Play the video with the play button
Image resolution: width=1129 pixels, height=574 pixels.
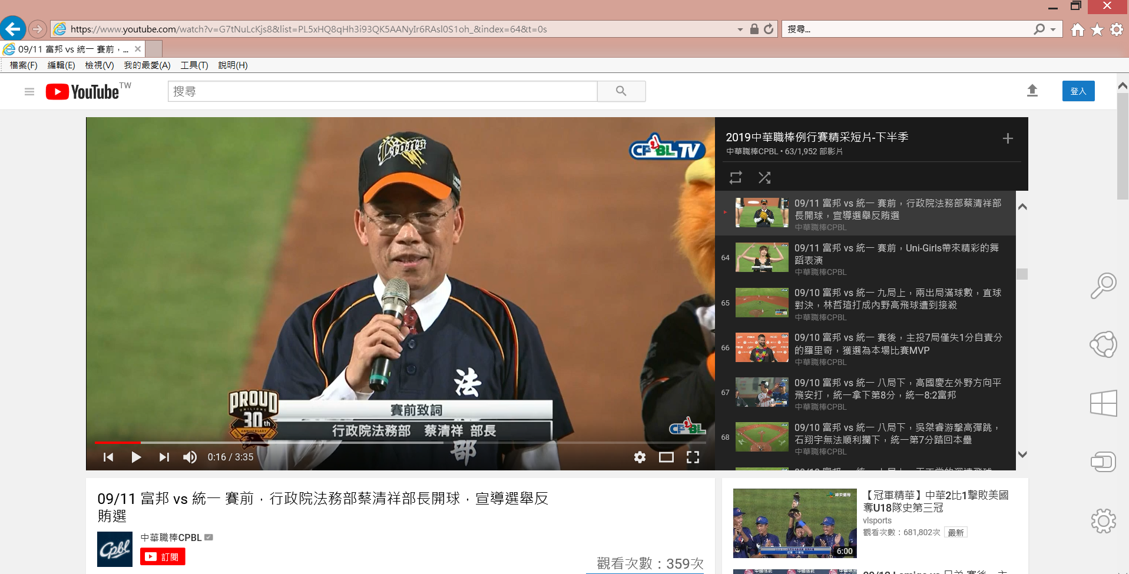point(136,457)
